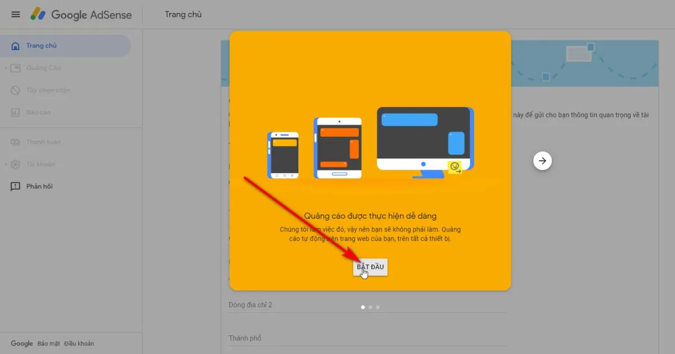The width and height of the screenshot is (675, 354).
Task: Click the Thanh toán payments icon
Action: (16, 142)
